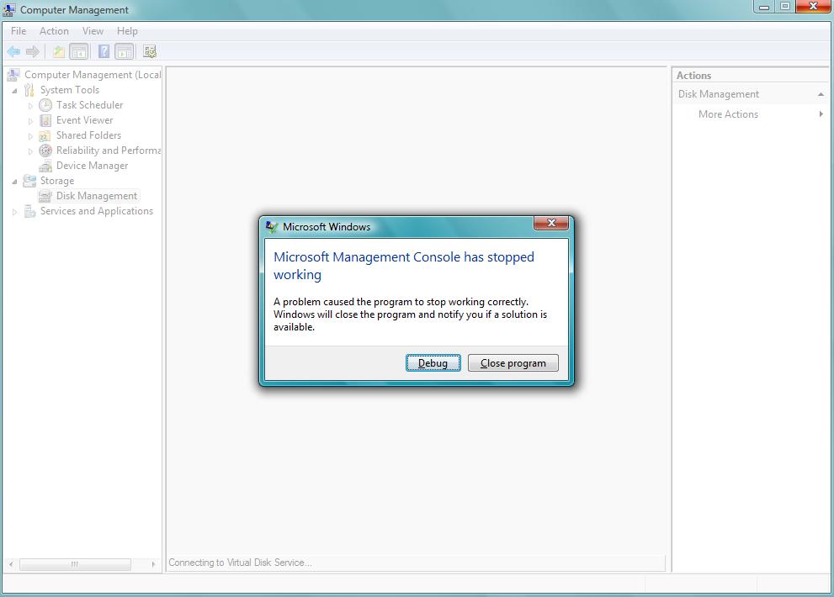
Task: Toggle Show/Hide Action Pane toolbar button
Action: [124, 51]
